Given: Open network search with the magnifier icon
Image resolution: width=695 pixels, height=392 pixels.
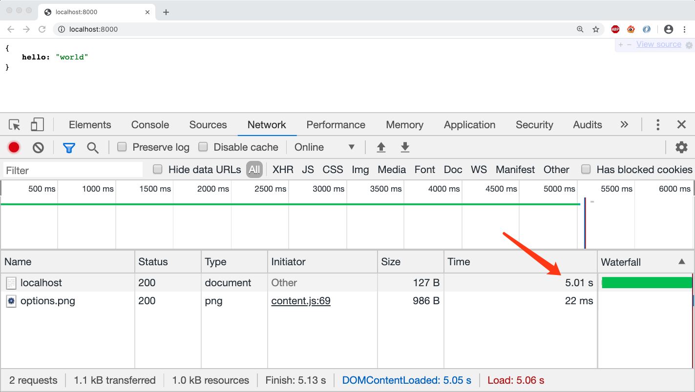Looking at the screenshot, I should 92,147.
